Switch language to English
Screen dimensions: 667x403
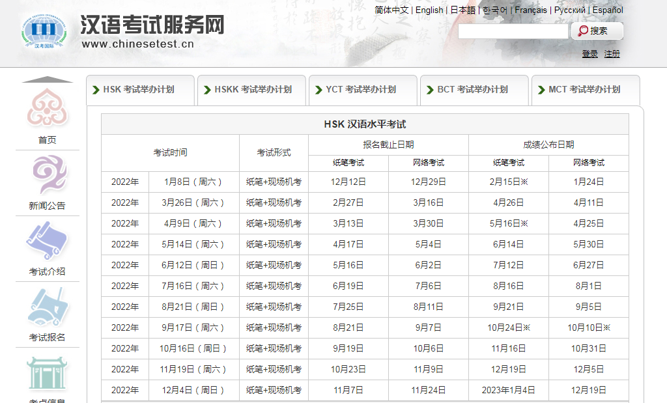[x=429, y=10]
